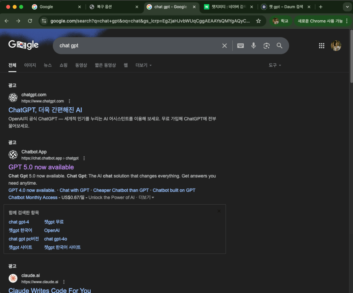This screenshot has width=353, height=293.
Task: Expand 더보기 under Chatbot App ad
Action: pos(146,197)
